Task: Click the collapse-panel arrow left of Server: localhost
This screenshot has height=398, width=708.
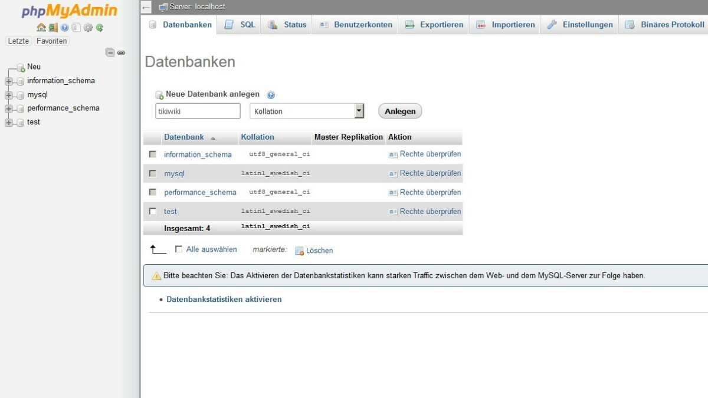Action: [x=147, y=7]
